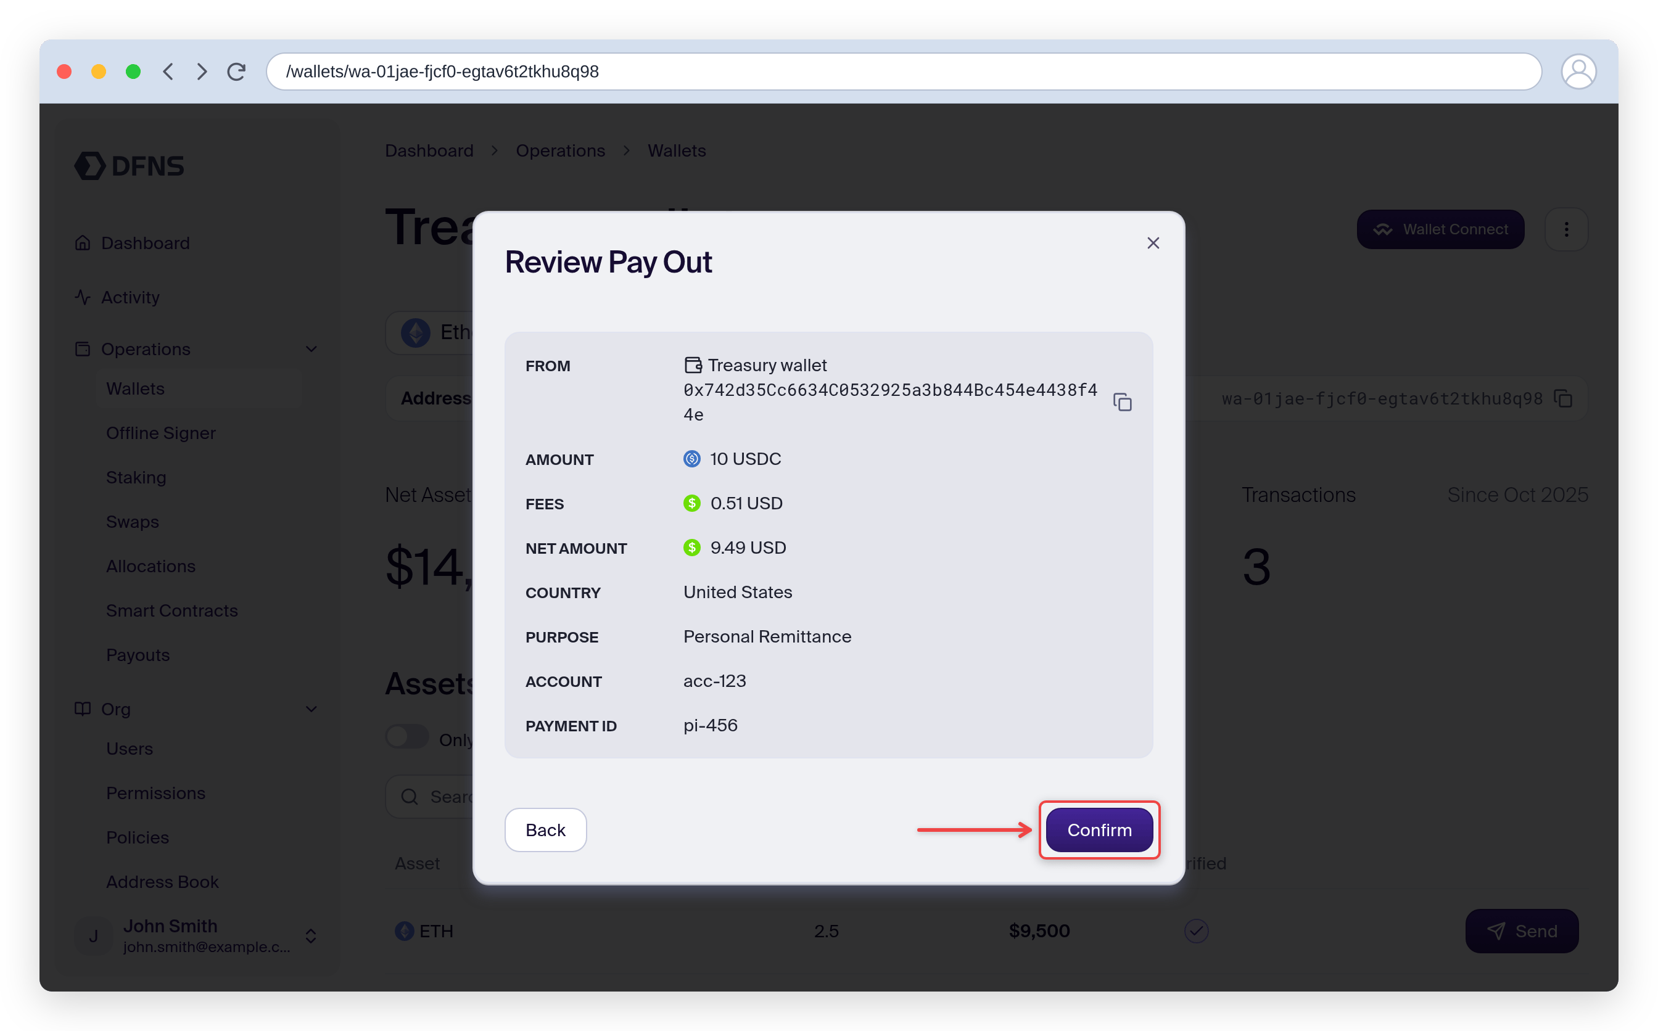Click the net amount dollar icon

[x=691, y=548]
